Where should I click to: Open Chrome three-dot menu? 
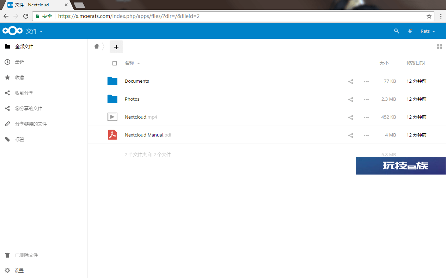tap(441, 16)
